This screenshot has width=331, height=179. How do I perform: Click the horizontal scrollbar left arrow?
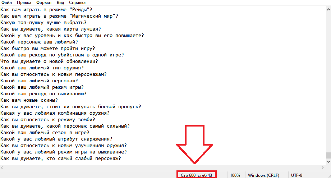[x=2, y=167]
